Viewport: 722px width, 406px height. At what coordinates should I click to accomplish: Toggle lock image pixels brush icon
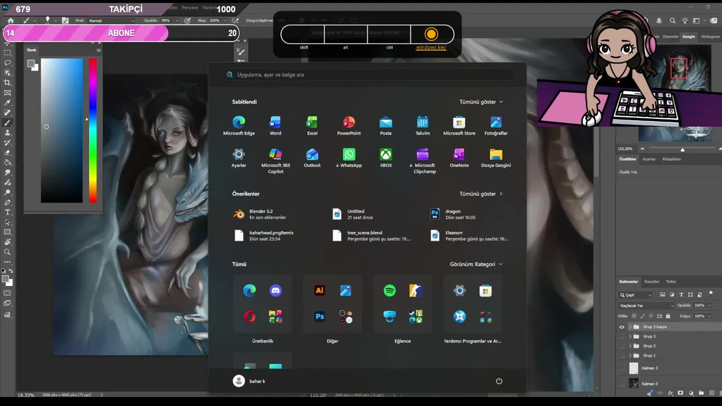pos(642,316)
